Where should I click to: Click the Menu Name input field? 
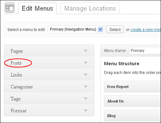[x=145, y=51]
